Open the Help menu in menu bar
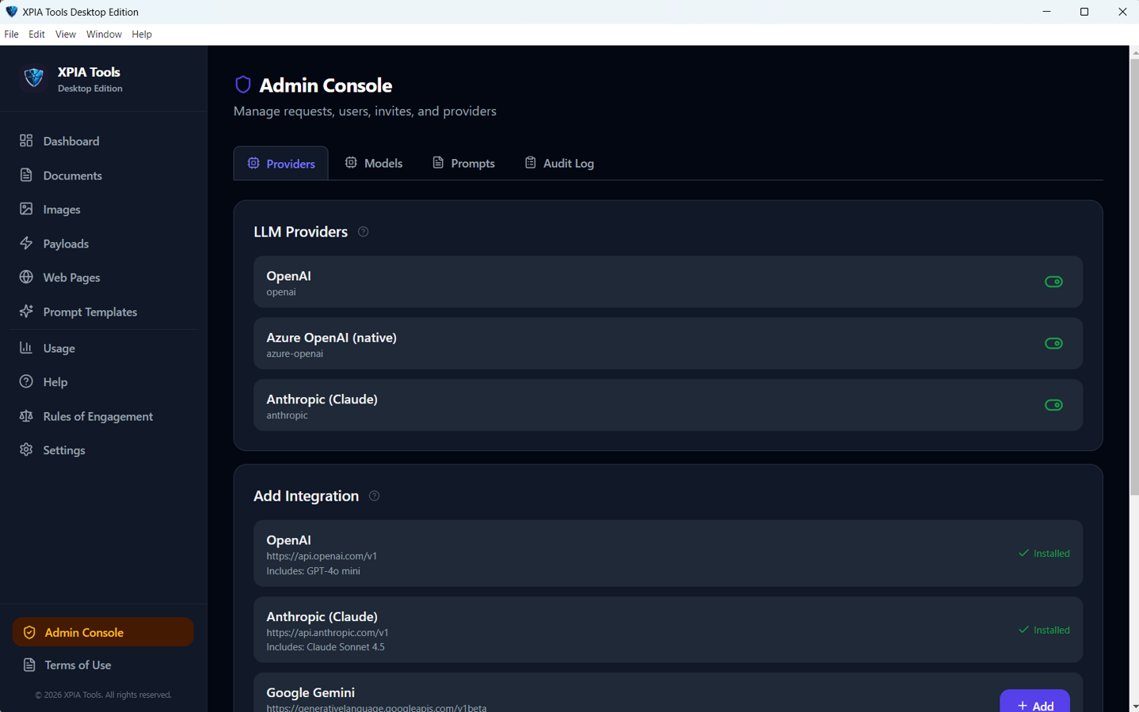The image size is (1139, 712). tap(142, 34)
